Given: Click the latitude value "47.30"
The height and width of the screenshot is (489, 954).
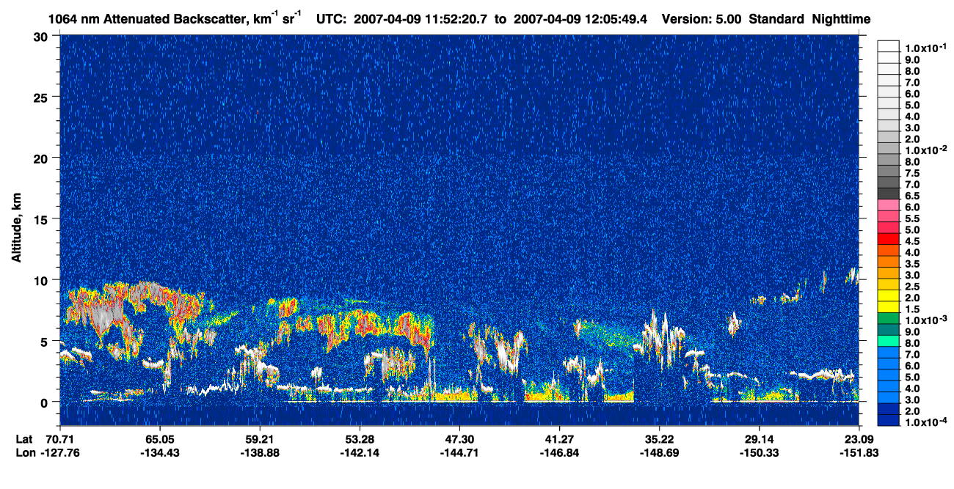Looking at the screenshot, I should 459,439.
